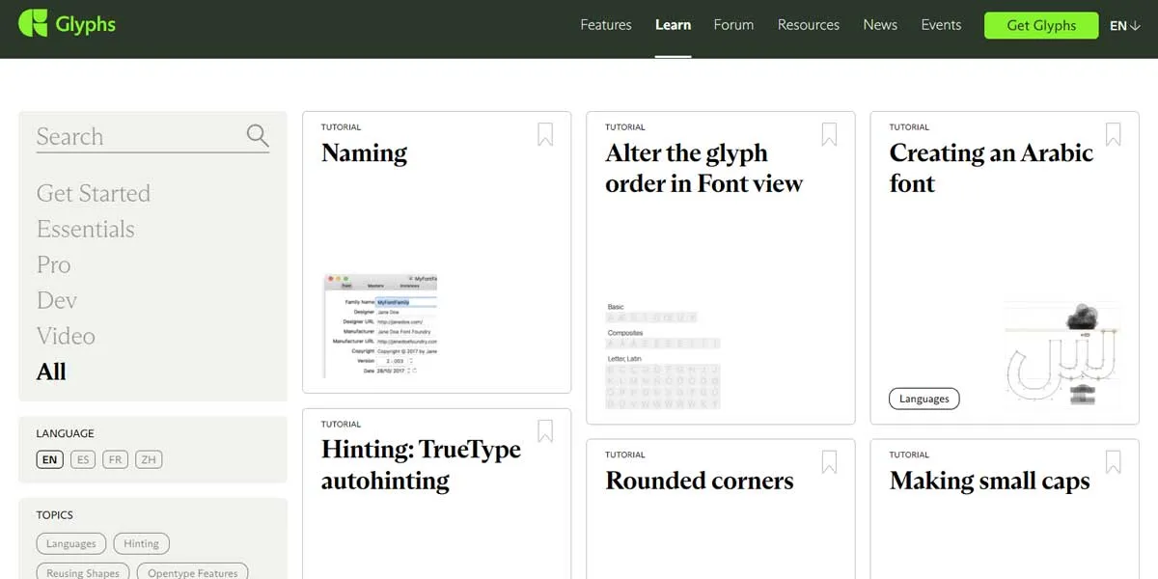Click the glyph order grid thumbnail

click(x=663, y=356)
